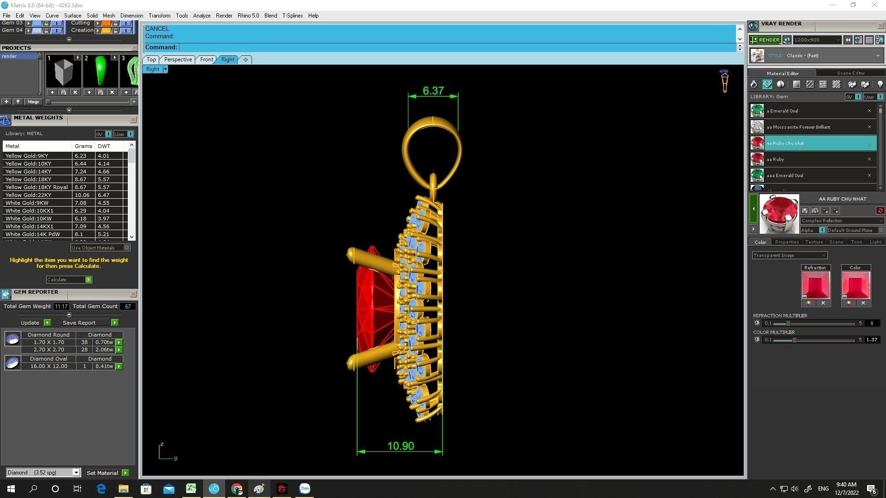The height and width of the screenshot is (498, 886).
Task: Click the pearl sphere material icon
Action: coord(780,84)
